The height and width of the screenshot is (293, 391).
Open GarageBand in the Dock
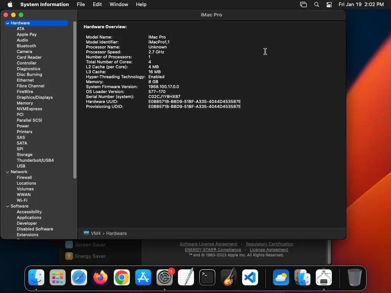(x=229, y=277)
